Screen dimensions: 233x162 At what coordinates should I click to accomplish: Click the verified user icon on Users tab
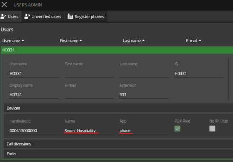(3, 16)
